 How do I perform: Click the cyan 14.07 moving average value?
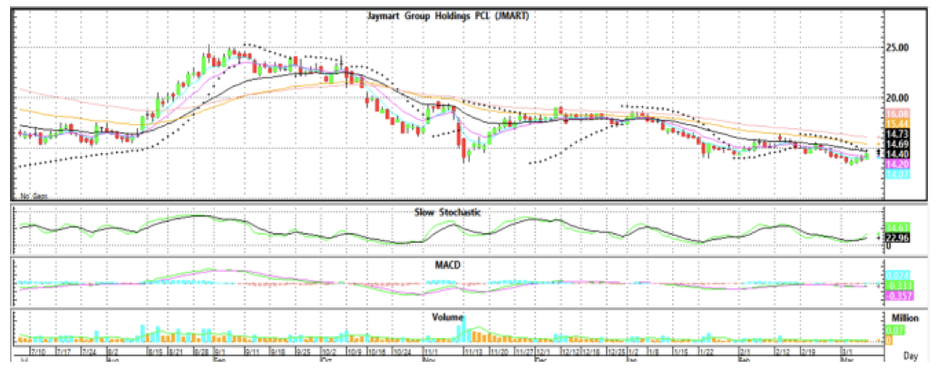click(x=897, y=174)
